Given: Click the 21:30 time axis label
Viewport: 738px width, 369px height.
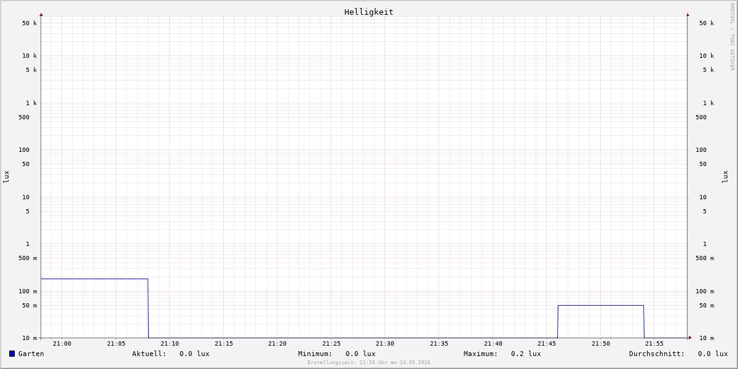Looking at the screenshot, I should (385, 344).
